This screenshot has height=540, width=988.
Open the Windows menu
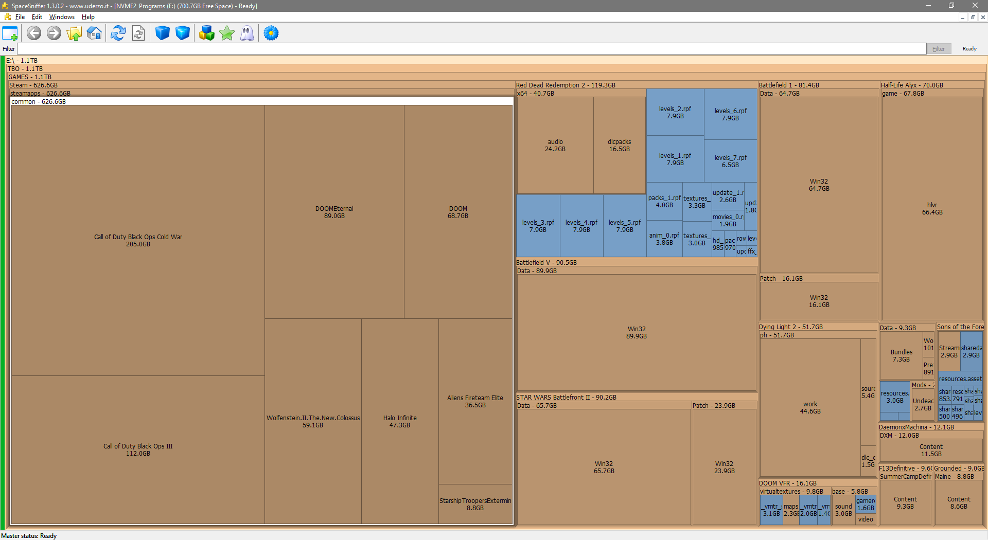[62, 17]
